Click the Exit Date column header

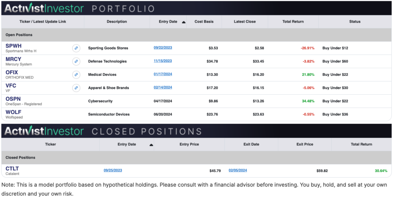pos(251,144)
